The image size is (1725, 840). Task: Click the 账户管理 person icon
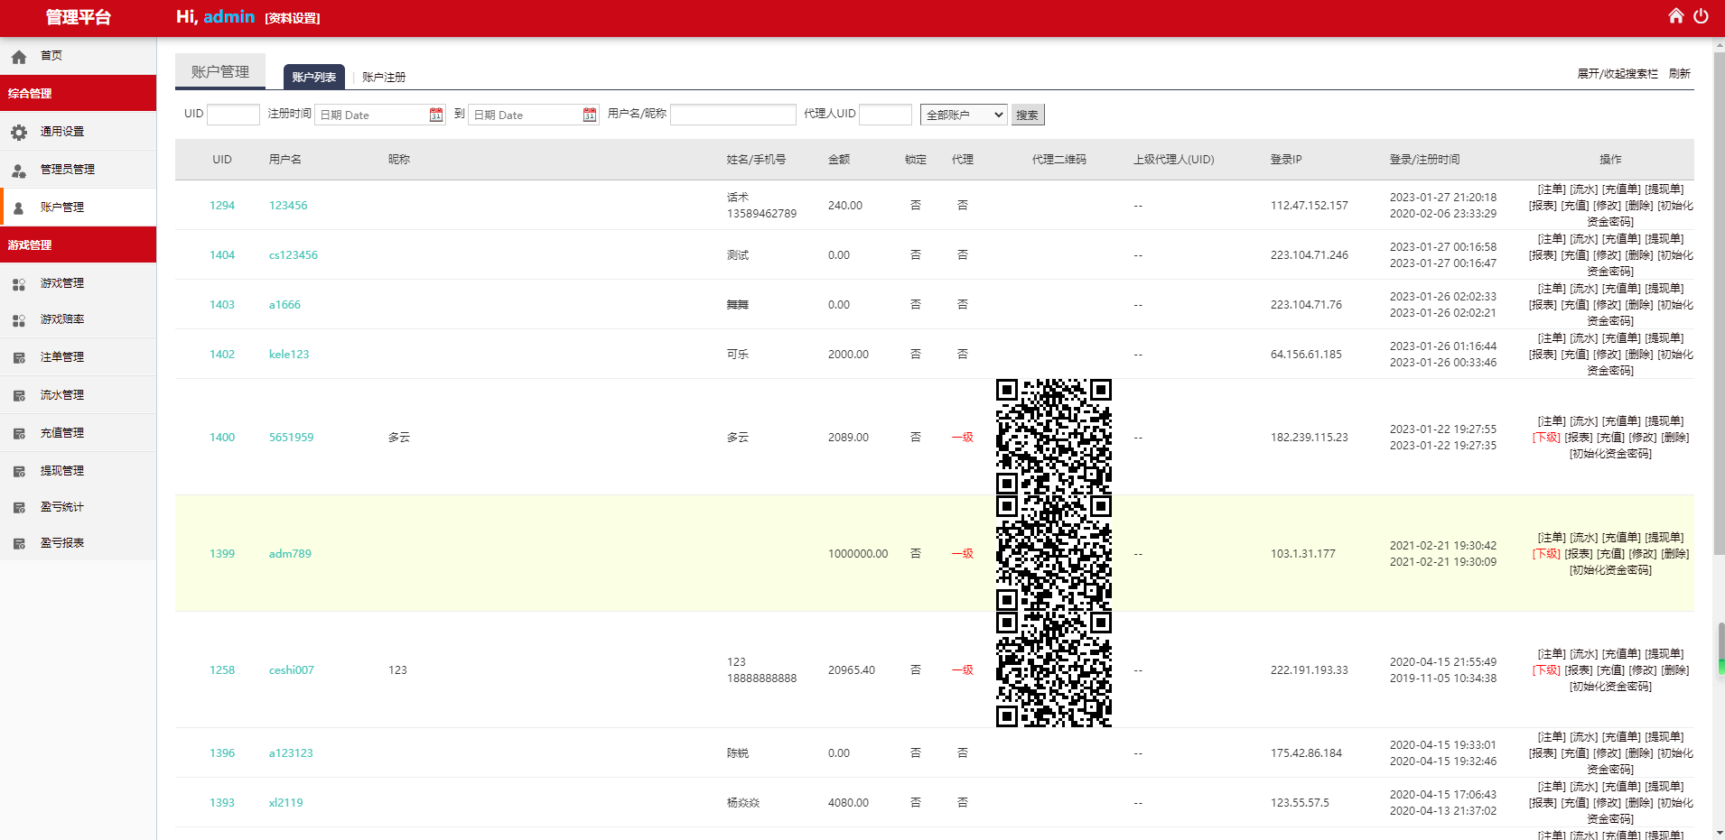click(19, 208)
